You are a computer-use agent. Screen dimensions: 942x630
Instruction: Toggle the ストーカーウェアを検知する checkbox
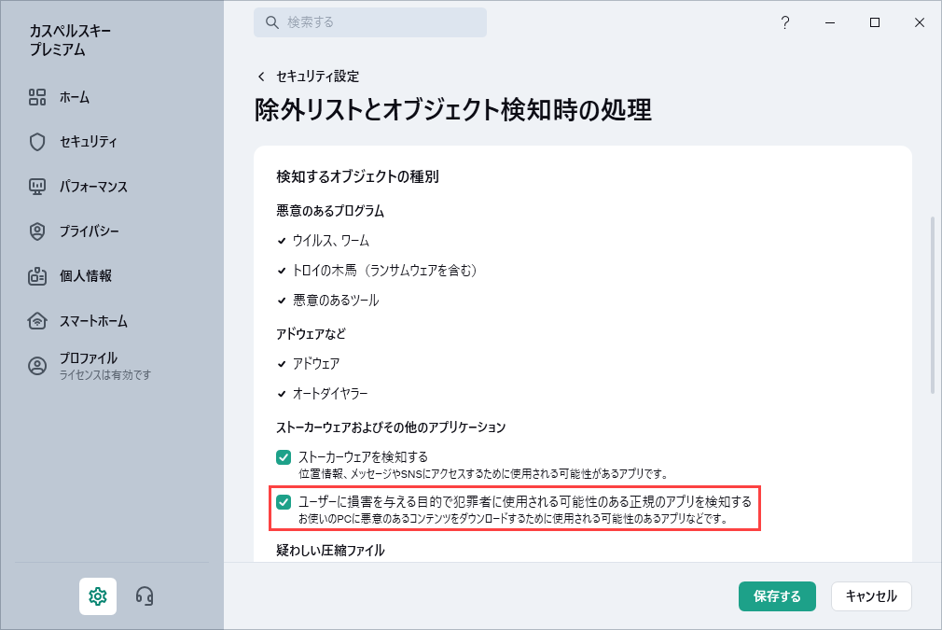pyautogui.click(x=284, y=457)
